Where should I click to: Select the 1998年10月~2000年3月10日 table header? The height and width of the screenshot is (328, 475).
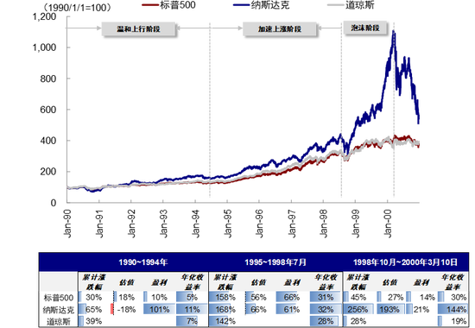click(405, 262)
